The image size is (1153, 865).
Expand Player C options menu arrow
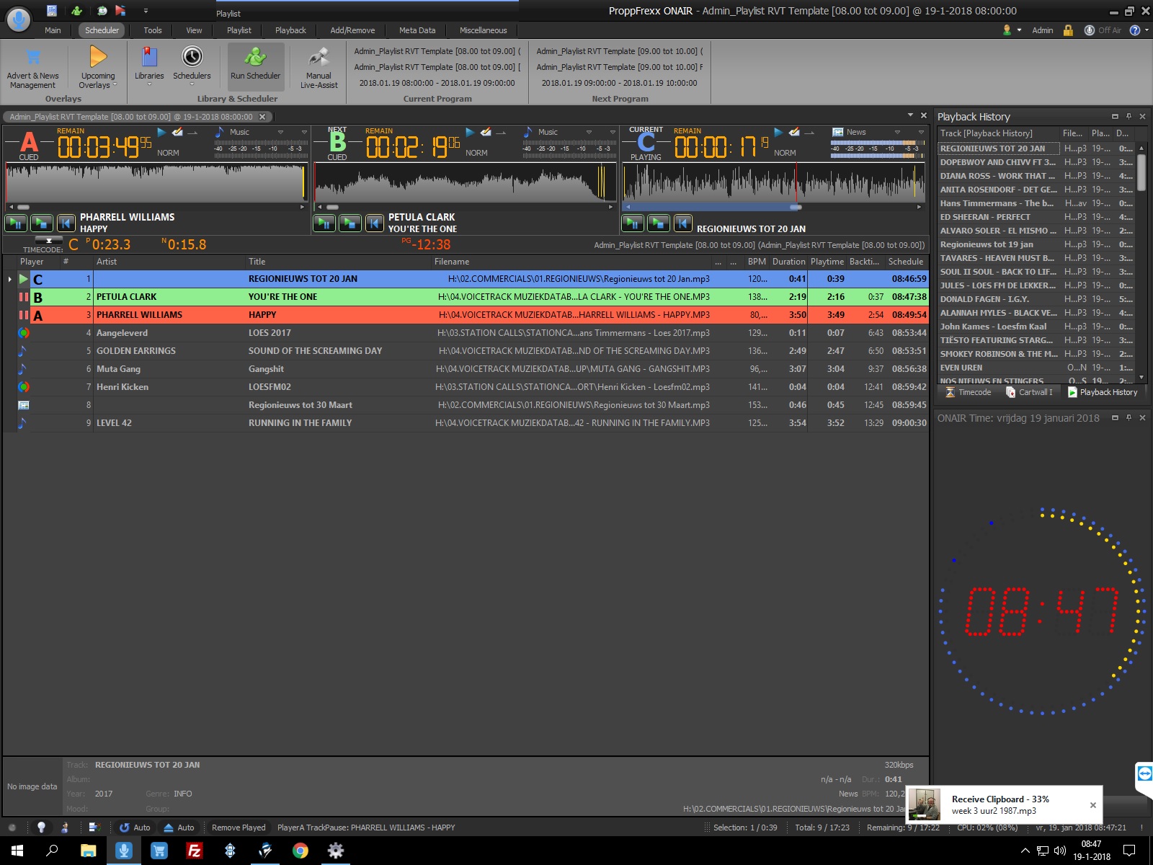point(921,132)
